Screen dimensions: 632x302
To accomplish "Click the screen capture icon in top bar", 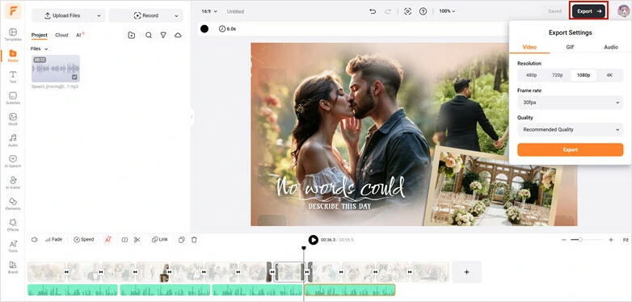I will [407, 11].
